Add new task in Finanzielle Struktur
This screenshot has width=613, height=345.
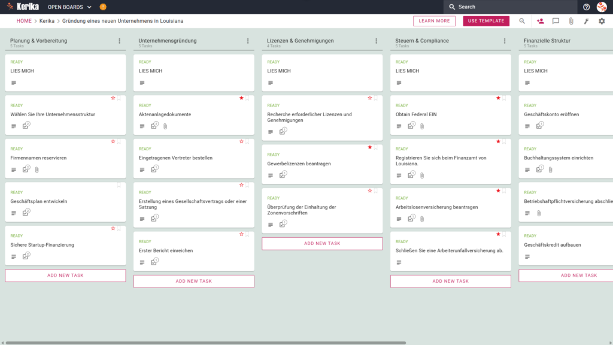[x=566, y=276]
